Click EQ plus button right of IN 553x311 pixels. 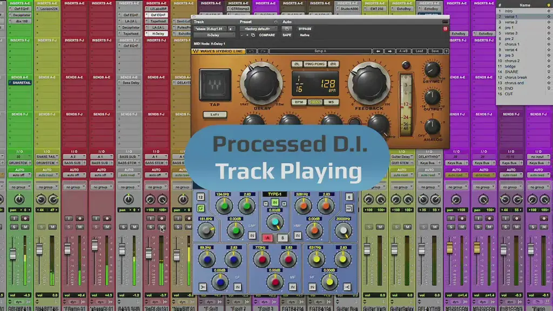[x=284, y=204]
